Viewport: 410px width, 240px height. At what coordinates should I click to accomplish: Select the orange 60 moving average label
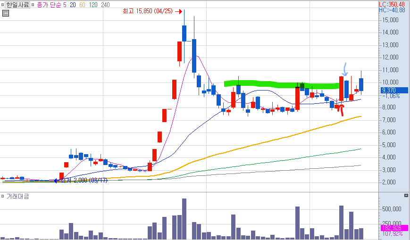pyautogui.click(x=82, y=5)
